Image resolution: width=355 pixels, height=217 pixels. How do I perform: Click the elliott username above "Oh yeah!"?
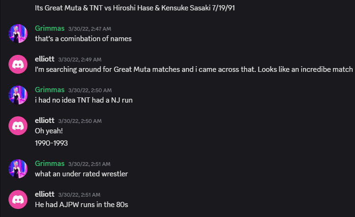[44, 121]
